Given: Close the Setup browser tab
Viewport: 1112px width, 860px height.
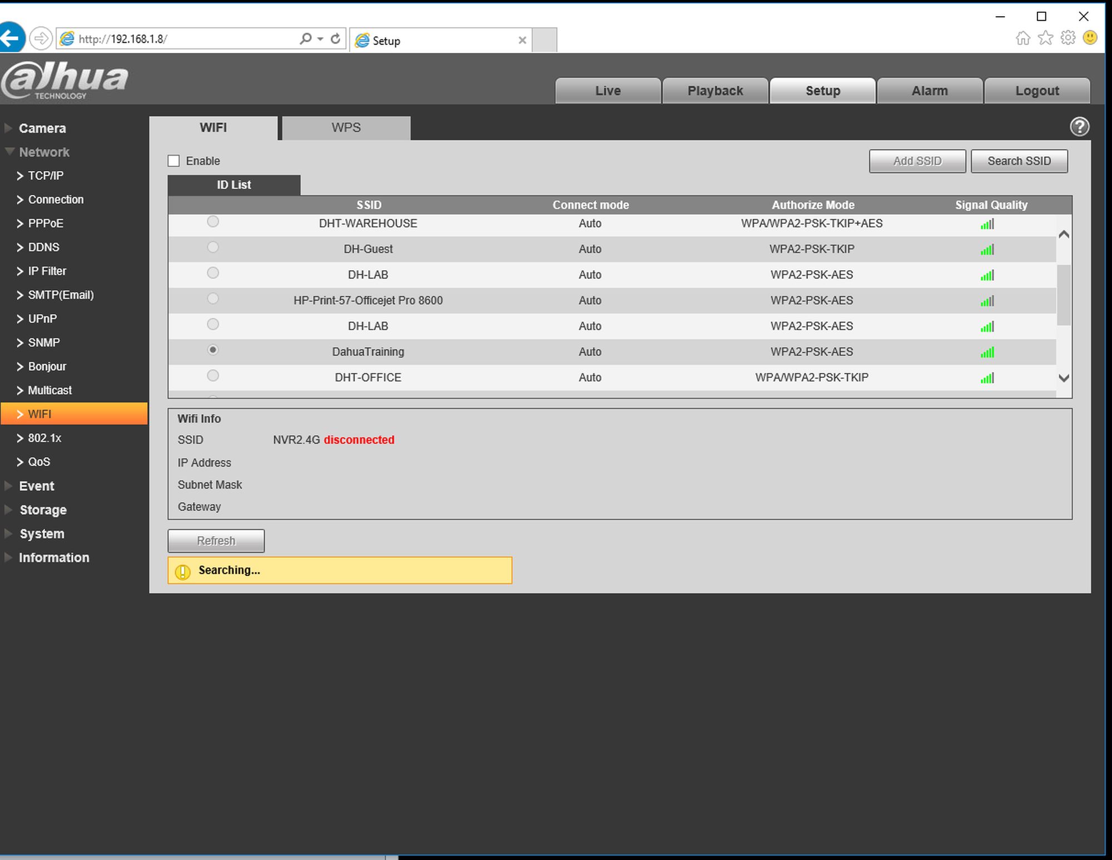Looking at the screenshot, I should coord(522,40).
